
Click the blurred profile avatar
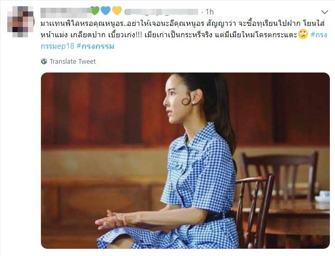(21, 22)
